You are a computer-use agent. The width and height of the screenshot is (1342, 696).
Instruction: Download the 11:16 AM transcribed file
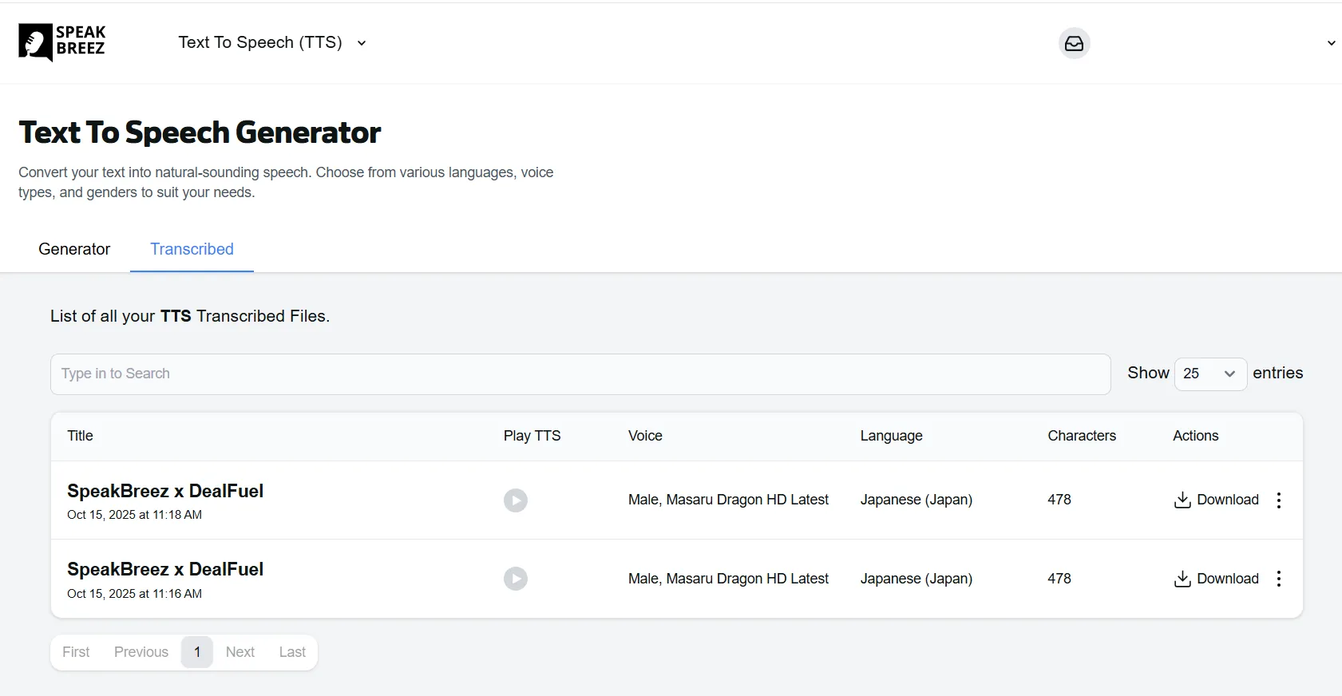[1217, 579]
